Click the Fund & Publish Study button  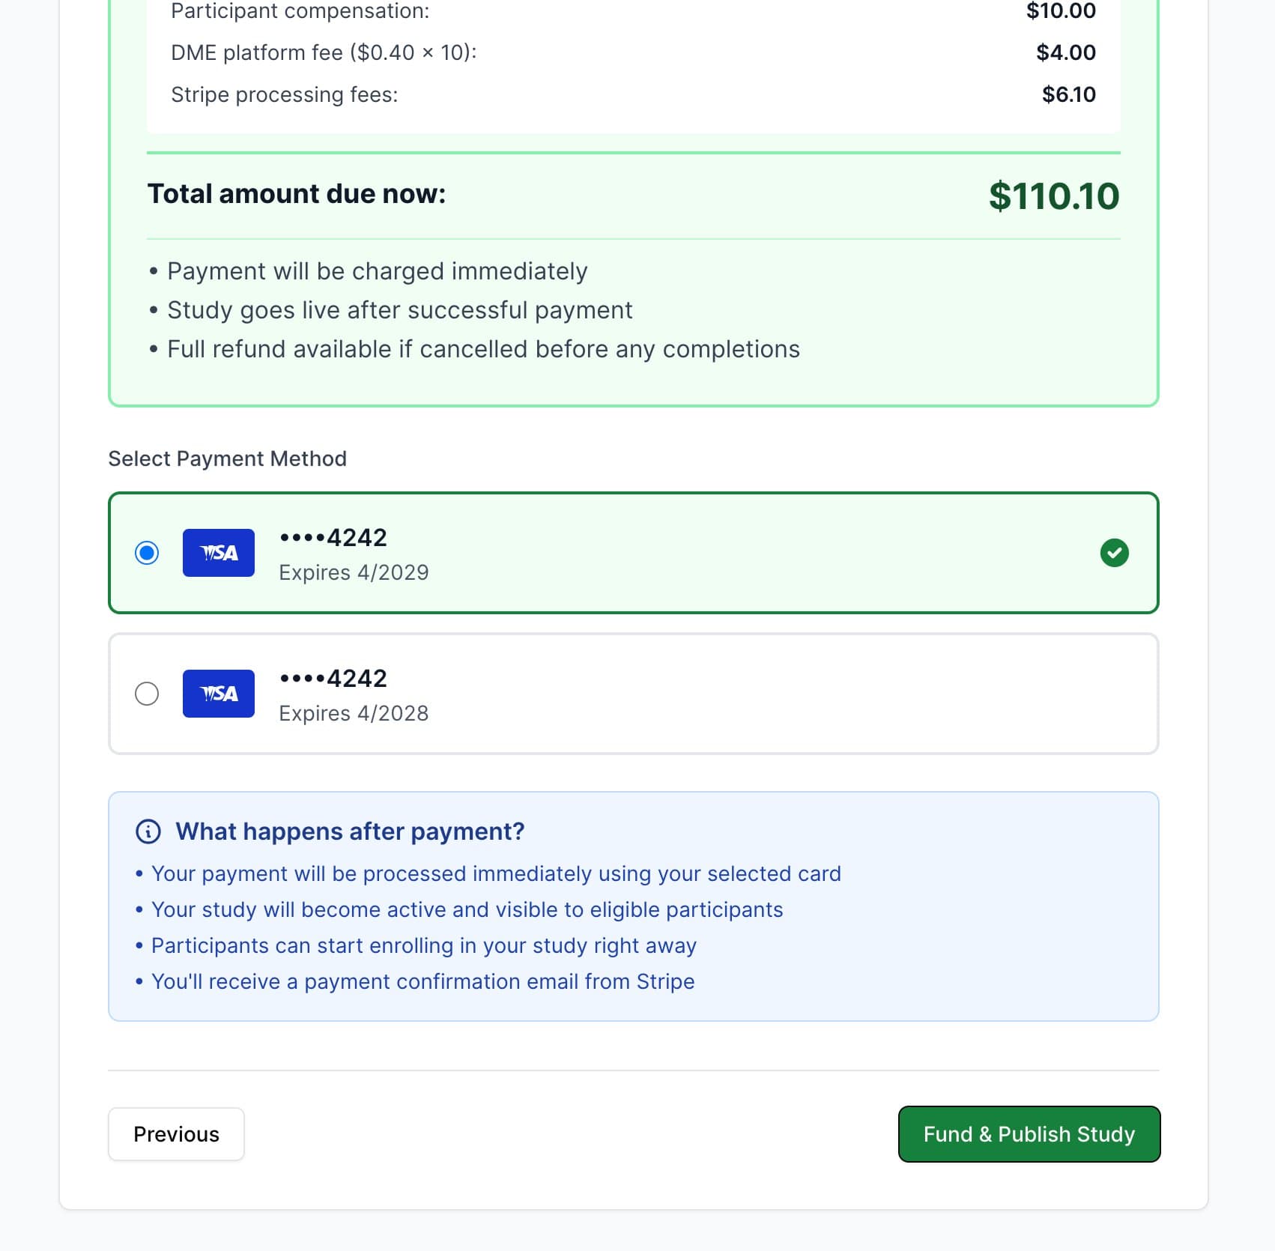coord(1029,1134)
